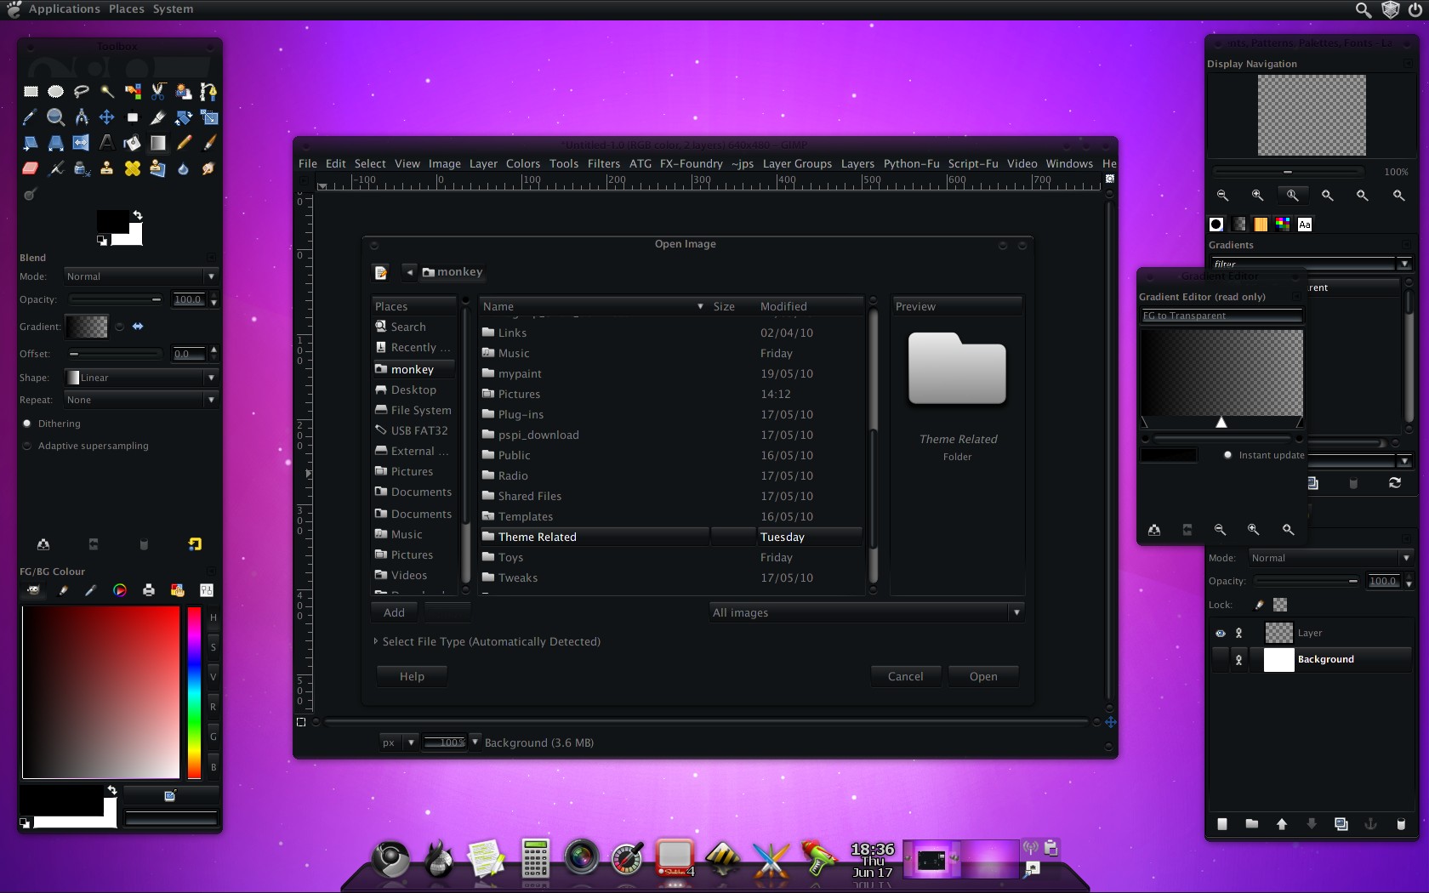Viewport: 1429px width, 893px height.
Task: Open All images file filter dropdown
Action: click(x=867, y=612)
